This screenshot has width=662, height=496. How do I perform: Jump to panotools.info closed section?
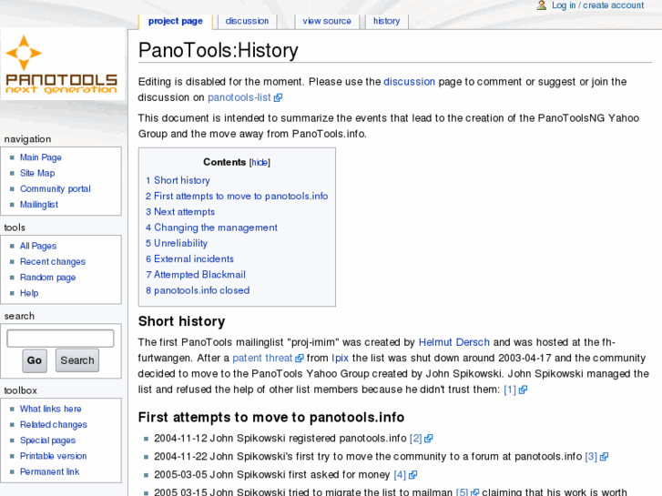pyautogui.click(x=198, y=290)
